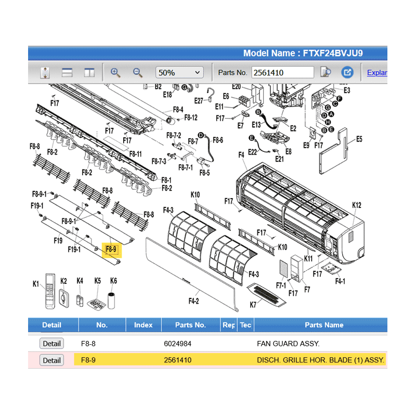Switch to horizontal split layout icon
The image size is (416, 416).
[x=67, y=73]
